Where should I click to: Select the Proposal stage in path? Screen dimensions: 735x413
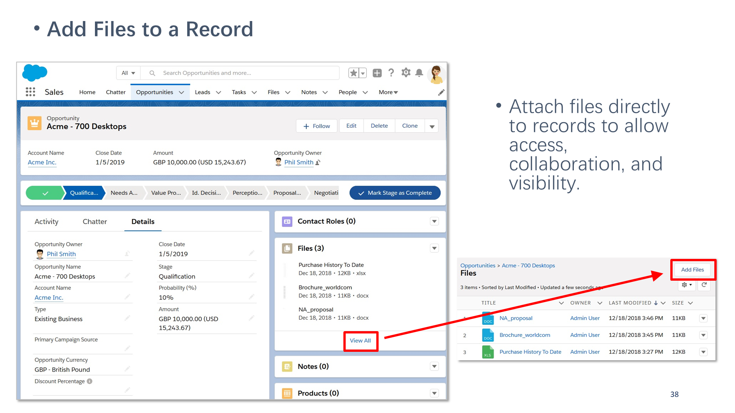(x=287, y=193)
